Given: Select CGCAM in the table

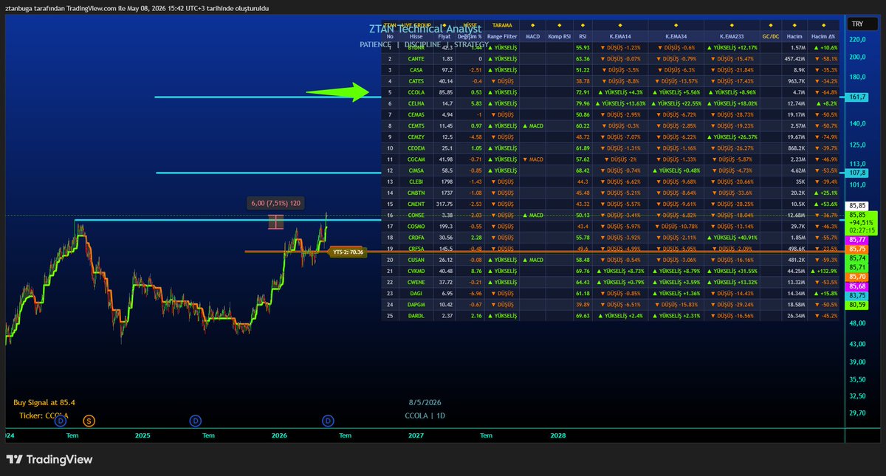Looking at the screenshot, I should click(416, 159).
